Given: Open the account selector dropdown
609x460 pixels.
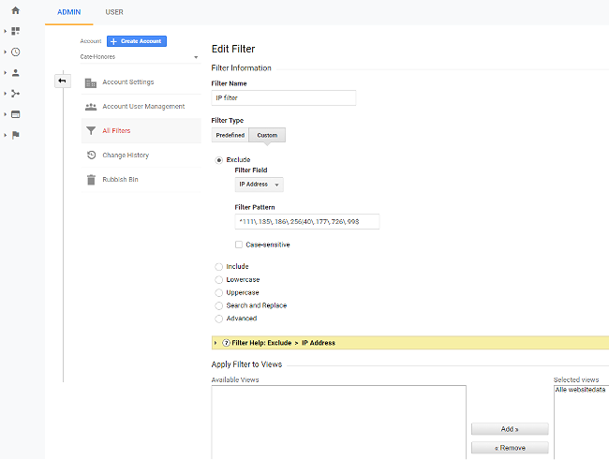Looking at the screenshot, I should click(x=140, y=57).
